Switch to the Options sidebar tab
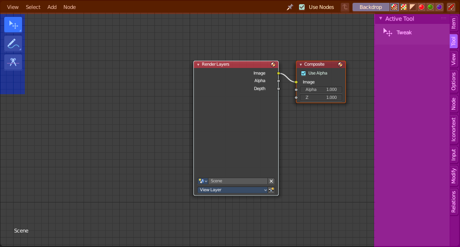460x247 pixels. 453,81
